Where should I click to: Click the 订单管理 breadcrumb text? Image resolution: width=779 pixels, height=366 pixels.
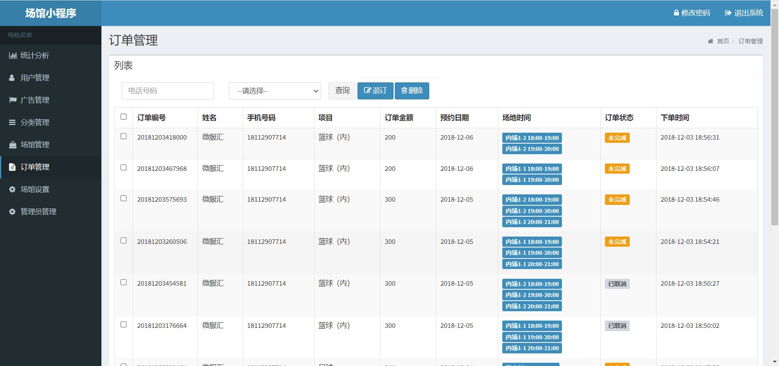[x=751, y=41]
